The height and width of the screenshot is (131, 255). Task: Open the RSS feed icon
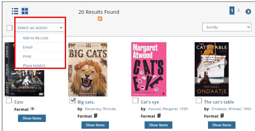tap(100, 19)
